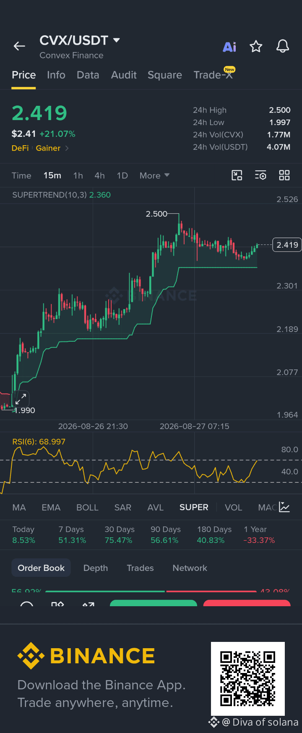Set a price alert bell

[x=283, y=46]
